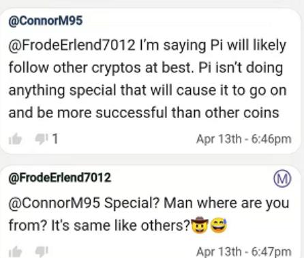Click the text 'from? It's same like others?'

(x=99, y=225)
